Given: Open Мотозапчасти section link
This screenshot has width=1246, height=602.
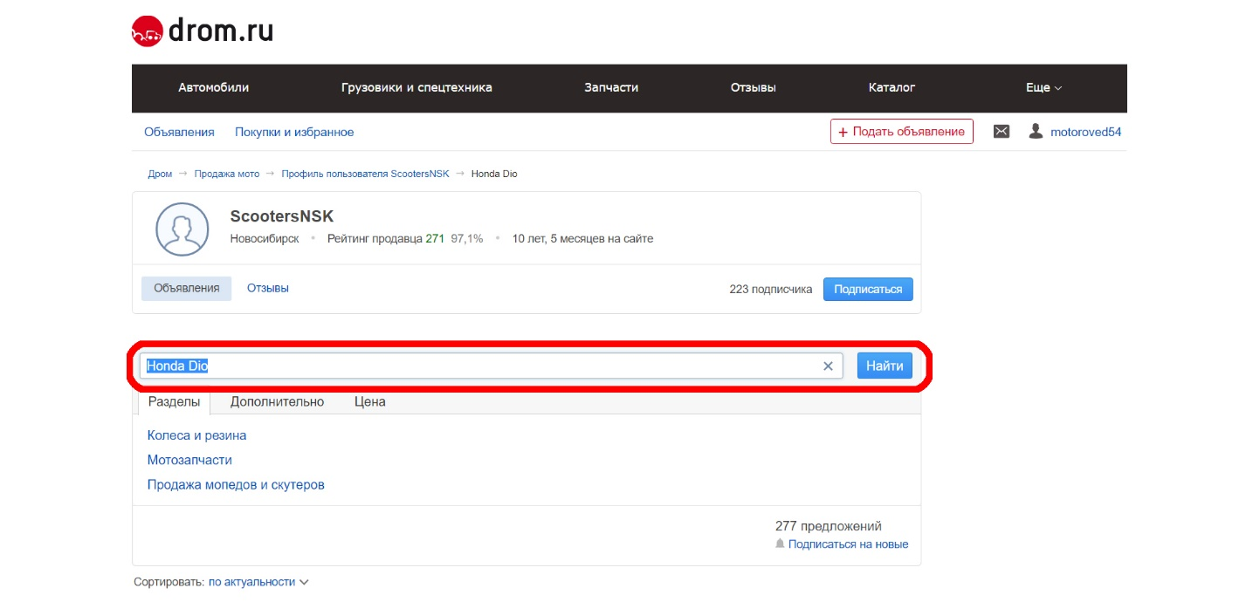Looking at the screenshot, I should pos(189,460).
